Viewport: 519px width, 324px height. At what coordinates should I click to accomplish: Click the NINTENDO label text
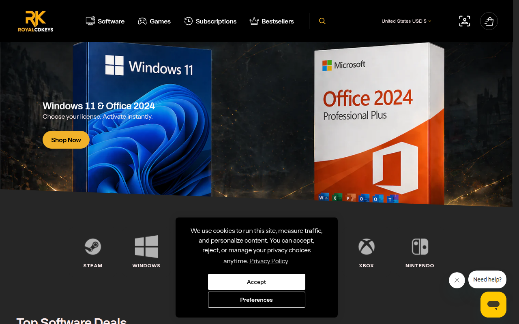point(420,266)
